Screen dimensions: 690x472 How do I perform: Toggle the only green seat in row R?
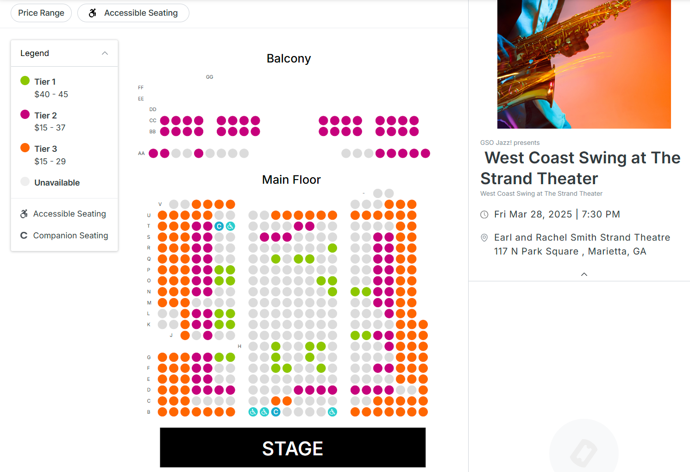tap(332, 248)
